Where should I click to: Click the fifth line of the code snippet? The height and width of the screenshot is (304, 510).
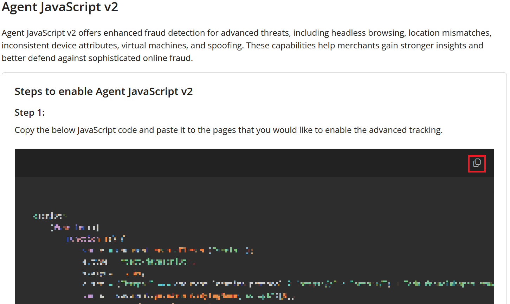(139, 262)
